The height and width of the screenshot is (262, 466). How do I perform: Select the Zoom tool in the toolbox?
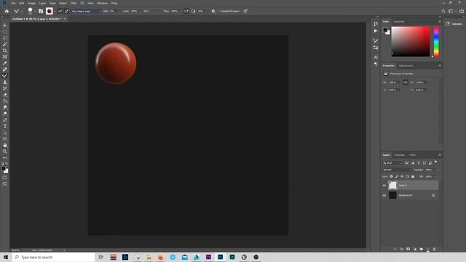point(5,151)
